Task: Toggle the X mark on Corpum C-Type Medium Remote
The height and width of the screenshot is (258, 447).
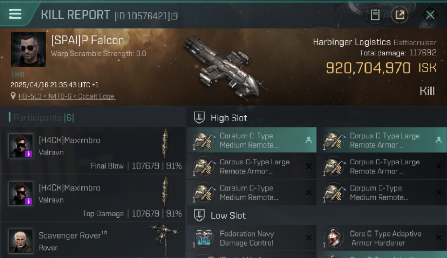Action: 439,193
